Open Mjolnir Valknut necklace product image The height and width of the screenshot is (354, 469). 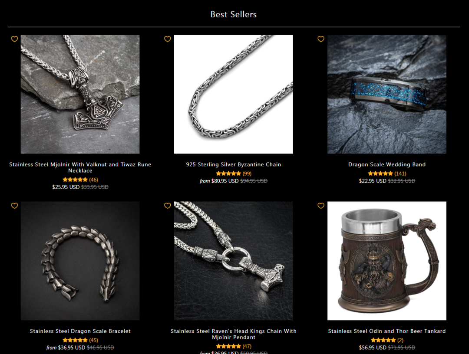click(80, 94)
